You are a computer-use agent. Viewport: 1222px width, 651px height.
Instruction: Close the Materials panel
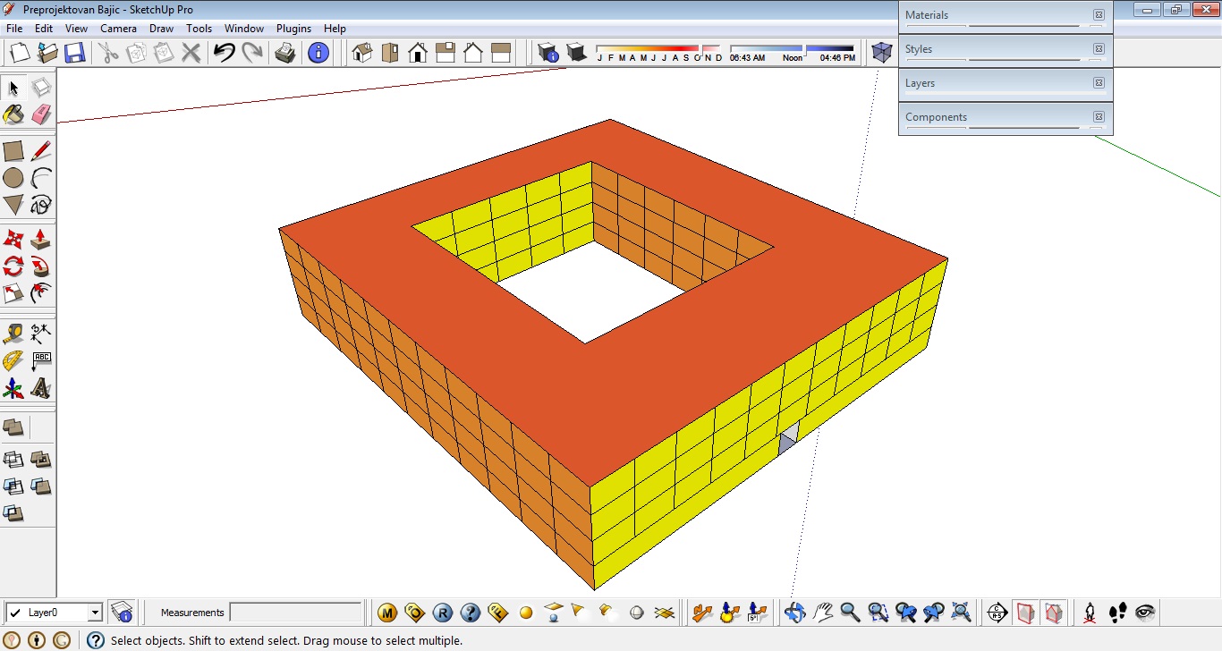coord(1099,15)
